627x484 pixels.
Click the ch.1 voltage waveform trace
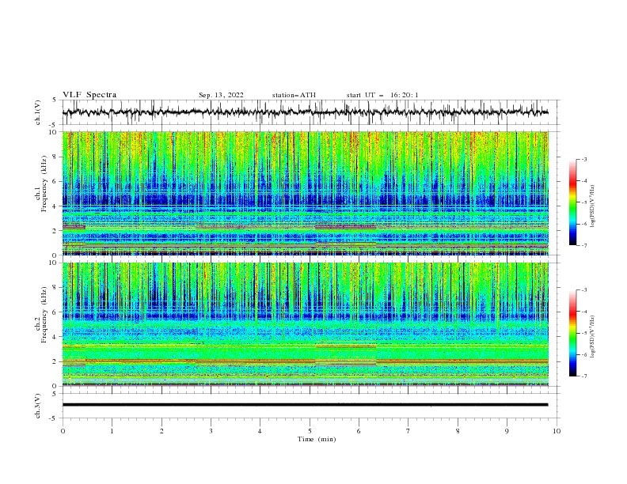click(x=305, y=112)
